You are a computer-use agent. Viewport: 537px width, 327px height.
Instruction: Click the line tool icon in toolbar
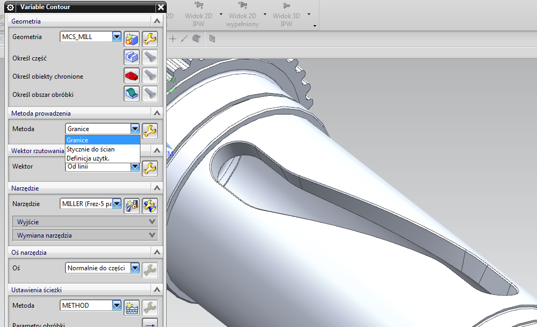[184, 39]
